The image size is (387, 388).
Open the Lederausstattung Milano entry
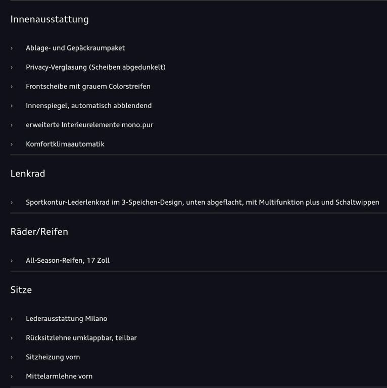67,318
